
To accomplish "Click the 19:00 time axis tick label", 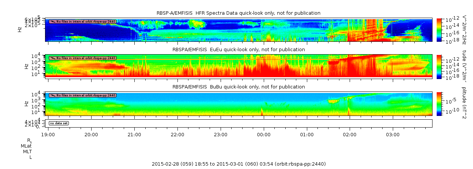I will tap(48, 134).
